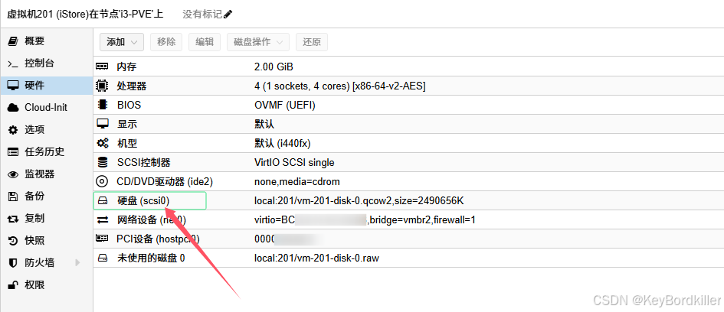724x312 pixels.
Task: Select the 4 (1 sockets, 4 cores) value
Action: pyautogui.click(x=340, y=86)
